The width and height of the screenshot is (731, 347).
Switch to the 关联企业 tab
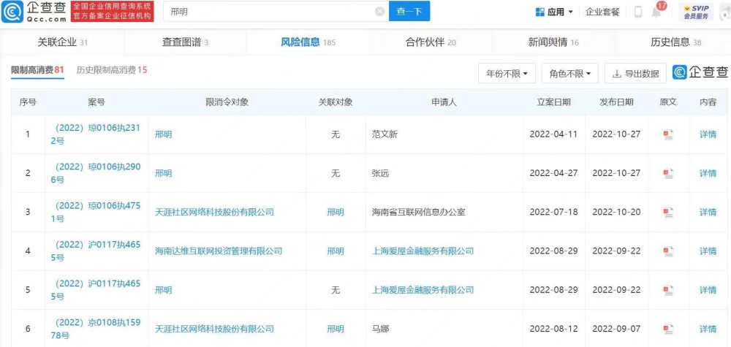[x=62, y=42]
